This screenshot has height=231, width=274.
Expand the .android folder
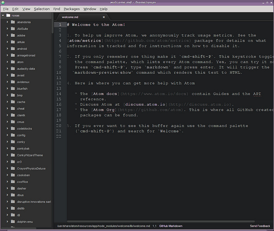7,49
